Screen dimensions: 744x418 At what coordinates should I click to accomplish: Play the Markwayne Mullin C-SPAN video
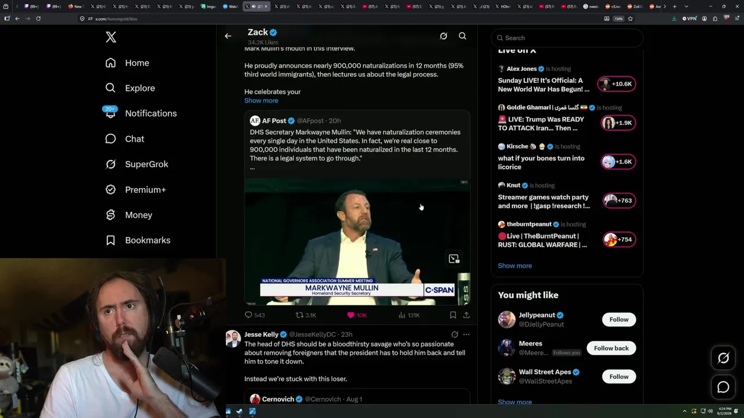(357, 242)
